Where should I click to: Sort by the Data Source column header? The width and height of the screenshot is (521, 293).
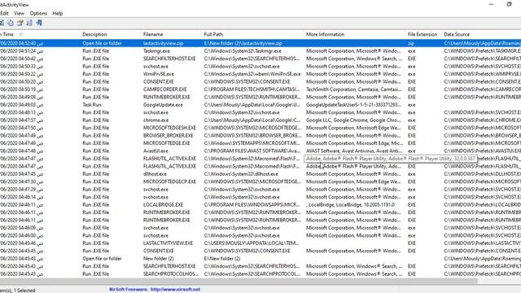(x=457, y=34)
